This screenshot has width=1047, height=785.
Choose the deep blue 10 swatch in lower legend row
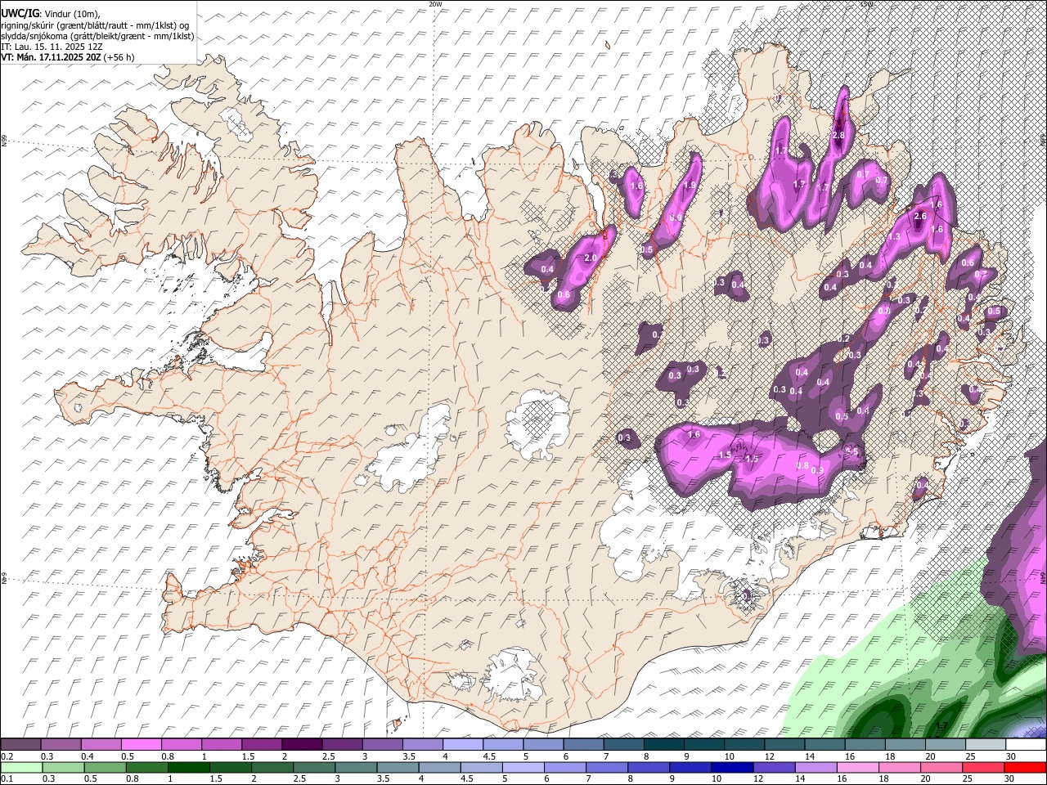click(731, 767)
